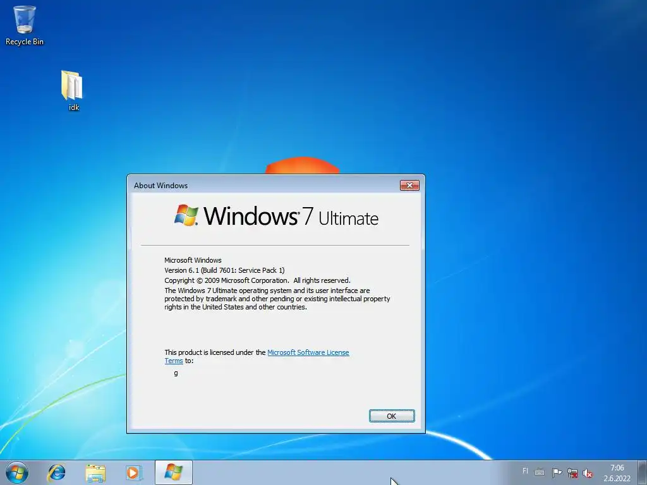The image size is (647, 485).
Task: Click the Microsoft Windows text line
Action: coord(193,260)
